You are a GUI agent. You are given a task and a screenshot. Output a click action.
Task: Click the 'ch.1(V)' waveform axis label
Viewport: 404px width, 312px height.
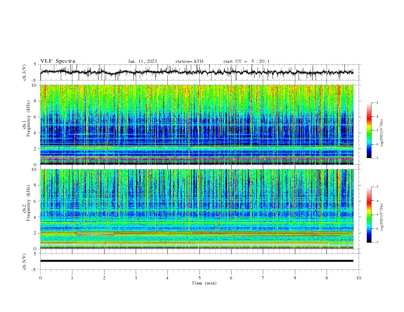(24, 72)
